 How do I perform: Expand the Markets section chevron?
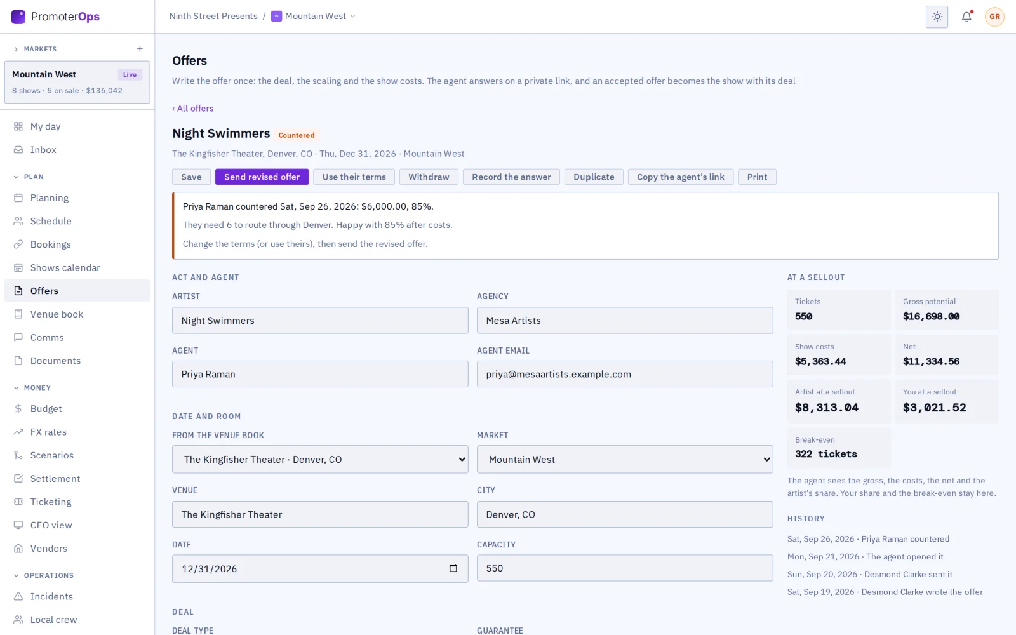point(17,50)
